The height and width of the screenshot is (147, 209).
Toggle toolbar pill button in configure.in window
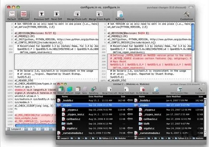pos(191,7)
